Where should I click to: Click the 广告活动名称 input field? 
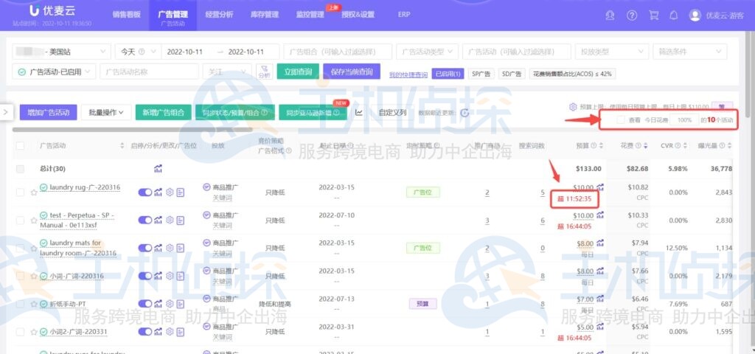tap(149, 72)
